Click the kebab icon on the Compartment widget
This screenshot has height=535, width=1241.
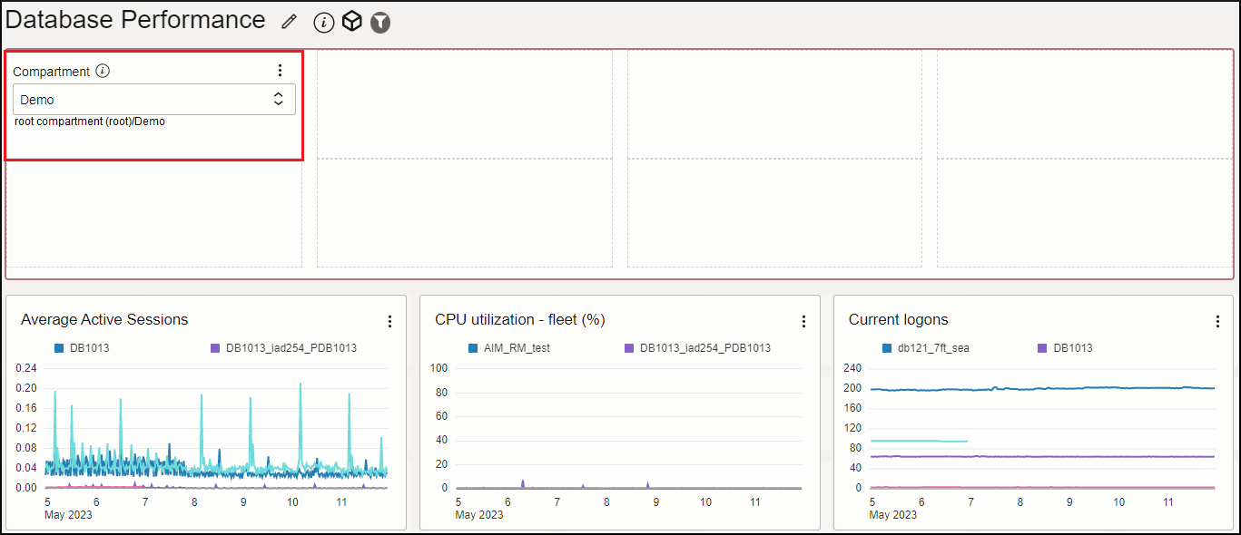[280, 70]
